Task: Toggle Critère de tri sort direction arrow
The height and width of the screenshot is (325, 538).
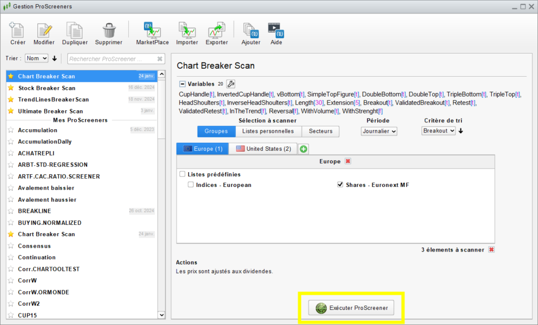Action: click(x=461, y=131)
